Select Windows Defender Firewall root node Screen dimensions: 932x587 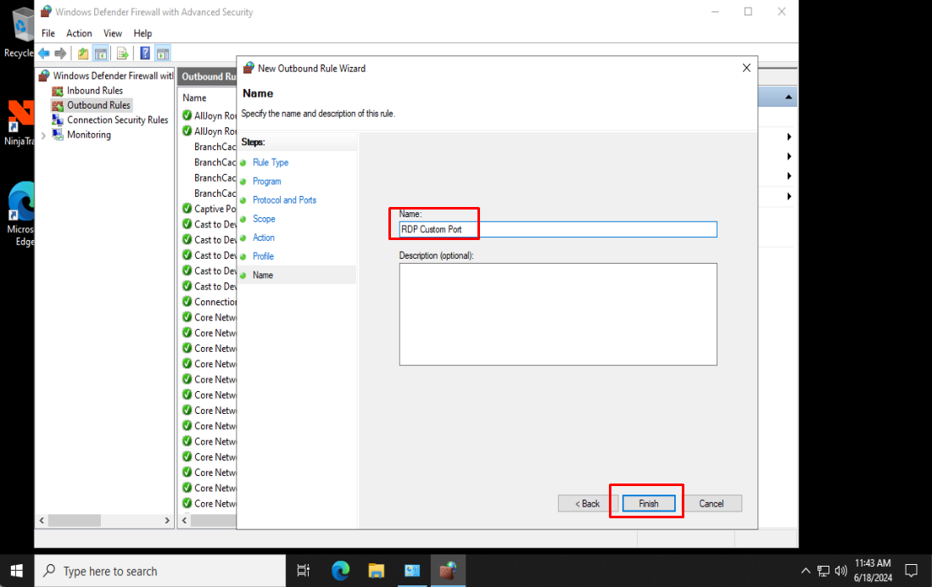[x=113, y=75]
